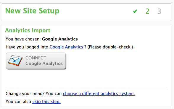
Task: Open the Google Analytics login link
Action: (66, 47)
